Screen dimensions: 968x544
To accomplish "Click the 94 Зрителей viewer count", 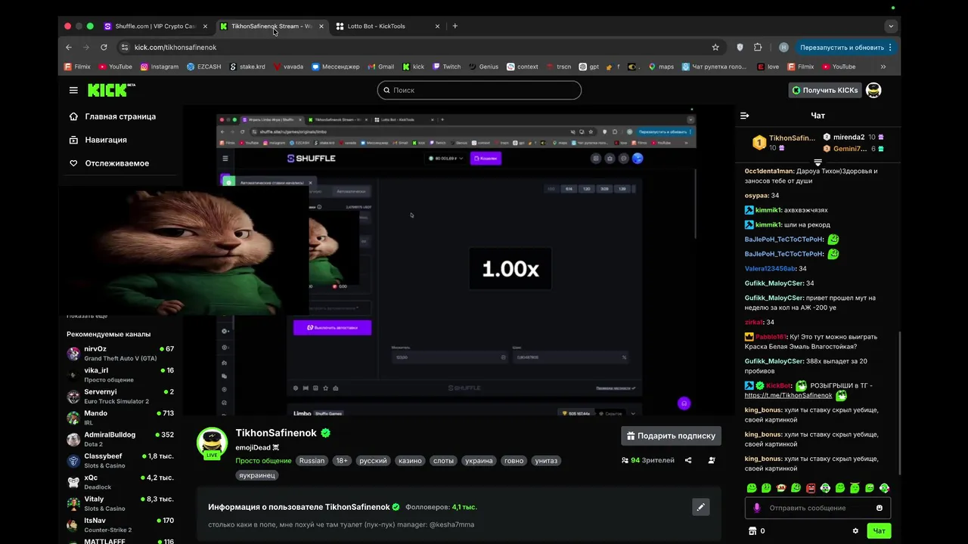I will [647, 460].
